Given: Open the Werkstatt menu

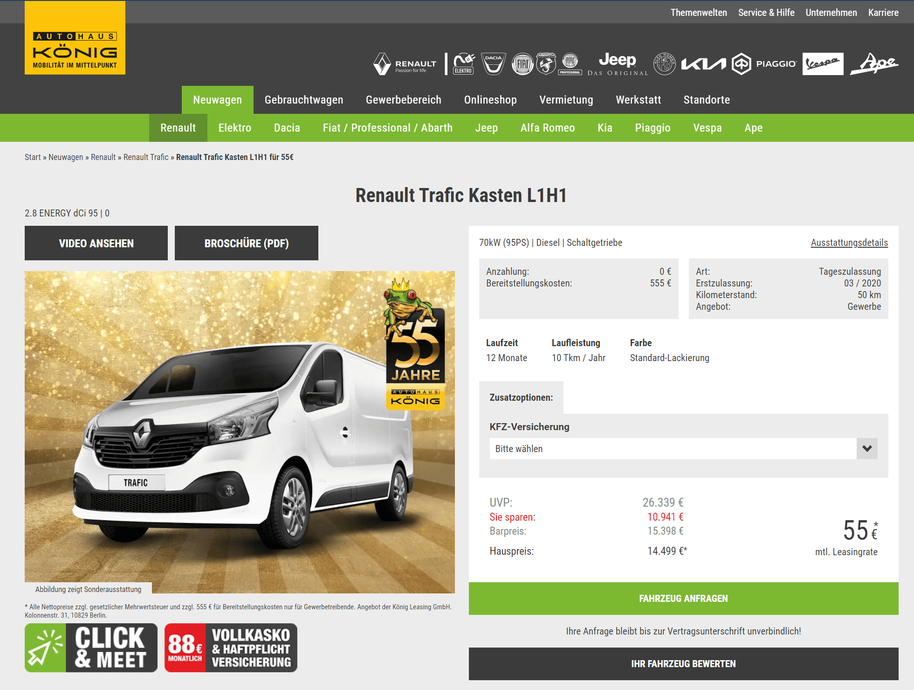Looking at the screenshot, I should click(639, 100).
